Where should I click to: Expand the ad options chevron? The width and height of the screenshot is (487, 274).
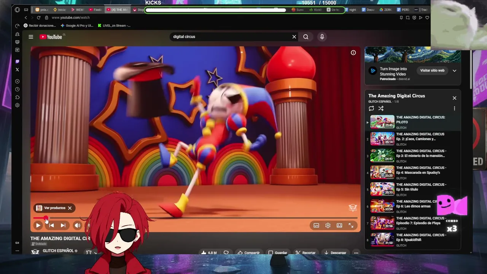point(454,70)
